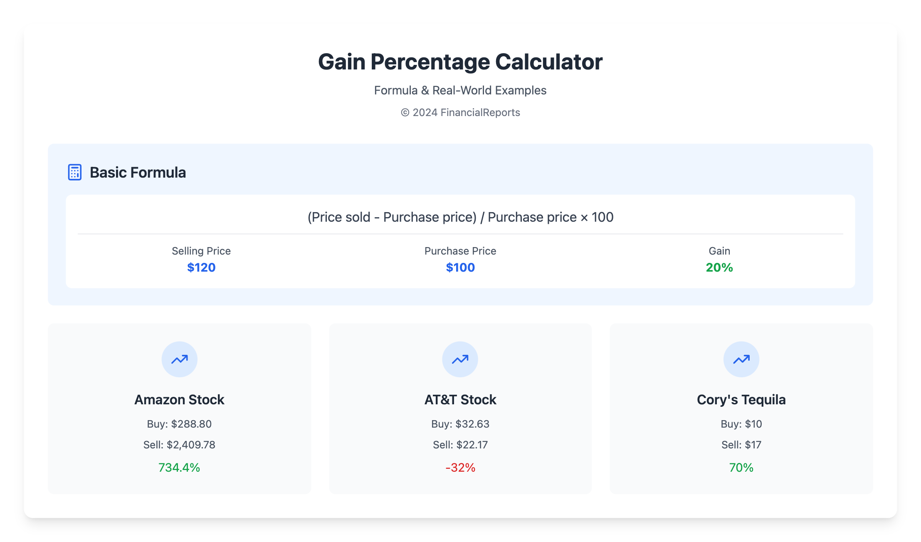This screenshot has height=542, width=921.
Task: Click the Cory's Tequila card title
Action: pyautogui.click(x=741, y=400)
